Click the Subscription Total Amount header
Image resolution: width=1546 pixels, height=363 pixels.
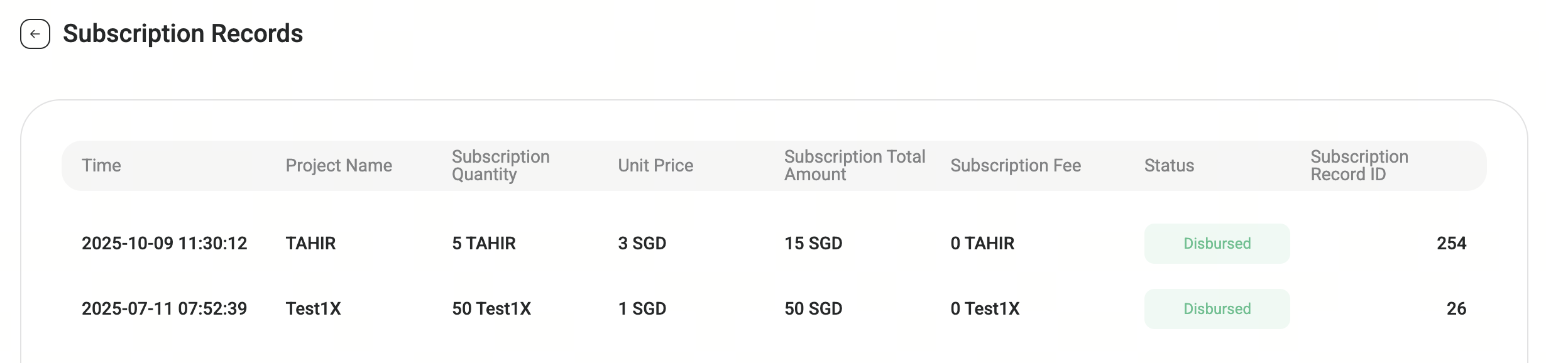[854, 166]
